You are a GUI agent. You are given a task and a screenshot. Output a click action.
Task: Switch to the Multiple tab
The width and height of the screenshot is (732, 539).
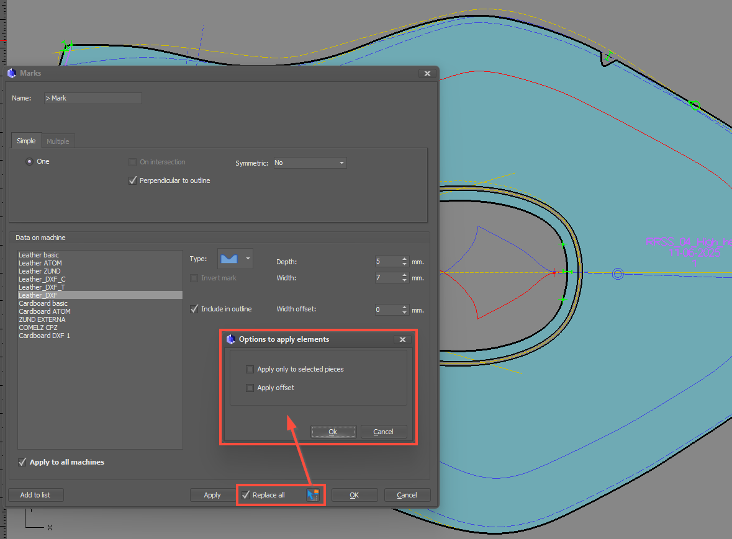tap(58, 141)
